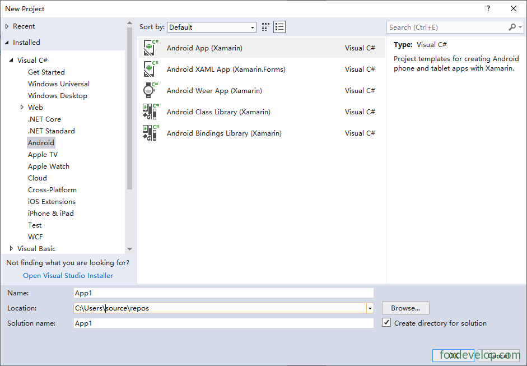Viewport: 527px width, 366px height.
Task: Select WCF category
Action: (x=35, y=237)
